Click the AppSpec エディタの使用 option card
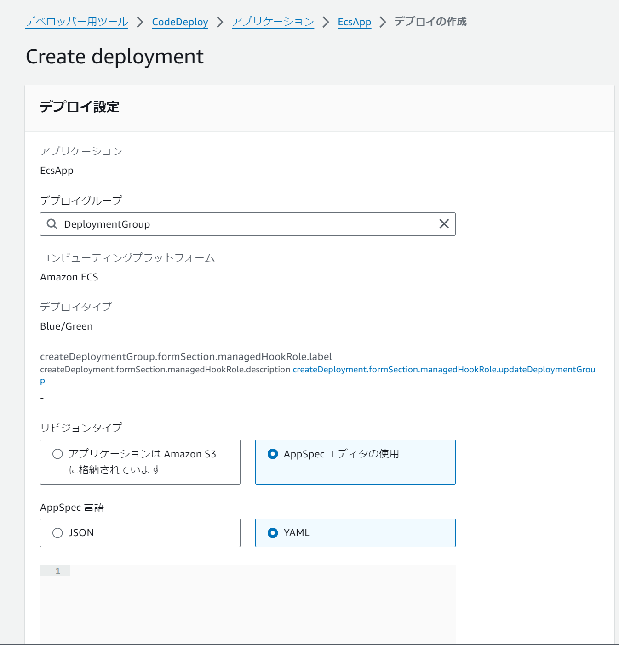The image size is (619, 645). click(355, 462)
